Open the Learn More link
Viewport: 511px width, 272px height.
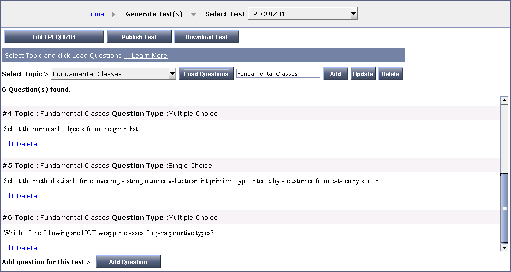coord(146,56)
